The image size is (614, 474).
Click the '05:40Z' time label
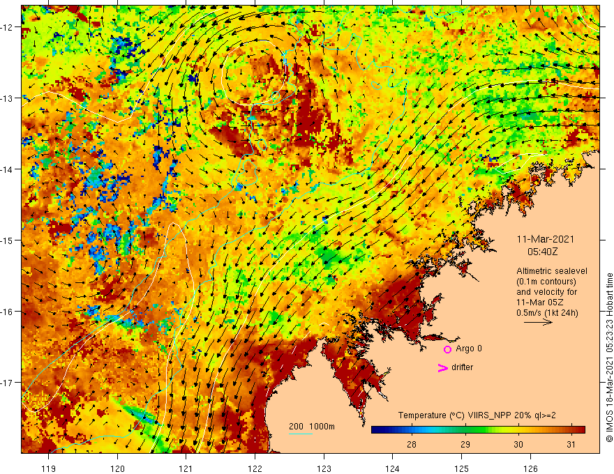point(542,252)
